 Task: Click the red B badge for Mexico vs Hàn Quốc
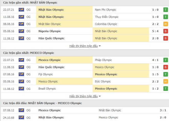coord(166,67)
